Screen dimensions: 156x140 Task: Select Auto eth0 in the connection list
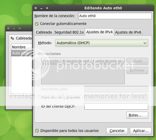pos(22,54)
